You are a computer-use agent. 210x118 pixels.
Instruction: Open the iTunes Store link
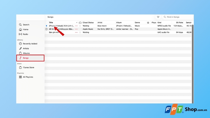point(29,67)
